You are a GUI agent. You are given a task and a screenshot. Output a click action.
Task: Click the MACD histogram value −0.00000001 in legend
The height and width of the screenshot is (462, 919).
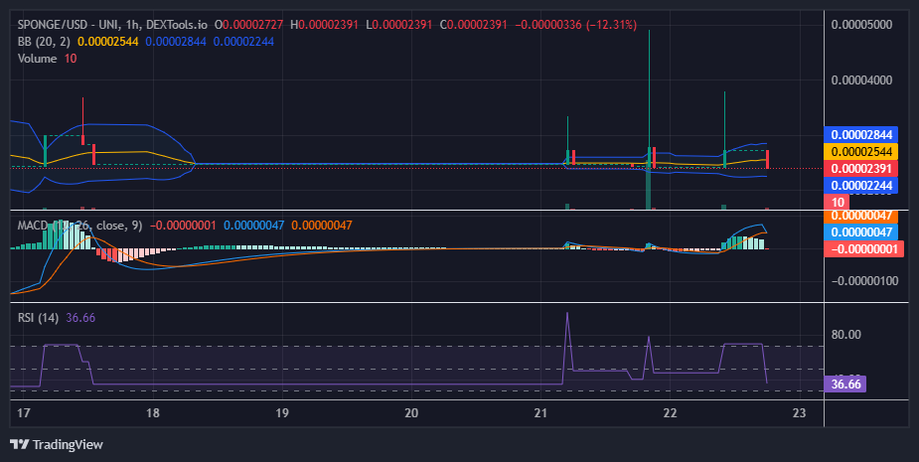coord(183,226)
